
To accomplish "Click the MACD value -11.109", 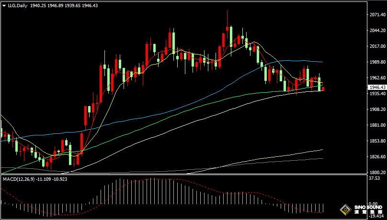I will pyautogui.click(x=43, y=179).
